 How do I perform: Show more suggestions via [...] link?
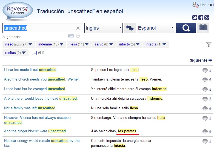tap(34, 53)
